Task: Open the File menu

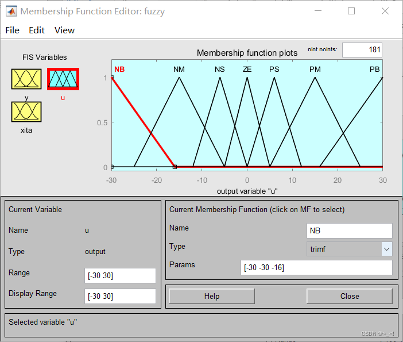Action: 12,30
